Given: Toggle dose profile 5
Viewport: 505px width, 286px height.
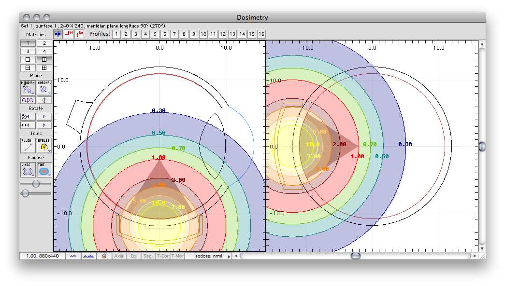Looking at the screenshot, I should tap(155, 34).
